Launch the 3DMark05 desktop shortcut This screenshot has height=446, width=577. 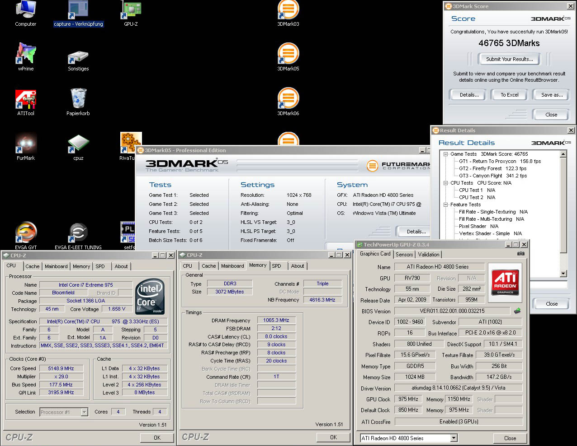(x=288, y=57)
